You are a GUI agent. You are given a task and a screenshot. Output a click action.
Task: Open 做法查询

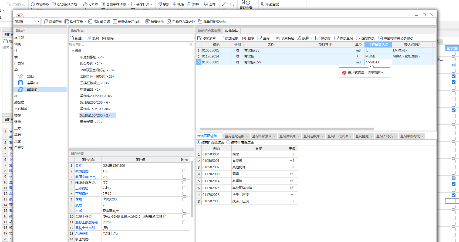(344, 38)
